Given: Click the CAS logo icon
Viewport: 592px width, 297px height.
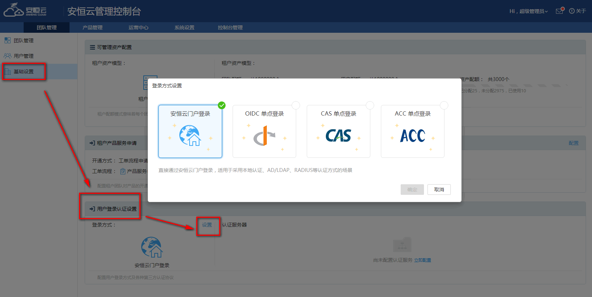Looking at the screenshot, I should pos(338,136).
